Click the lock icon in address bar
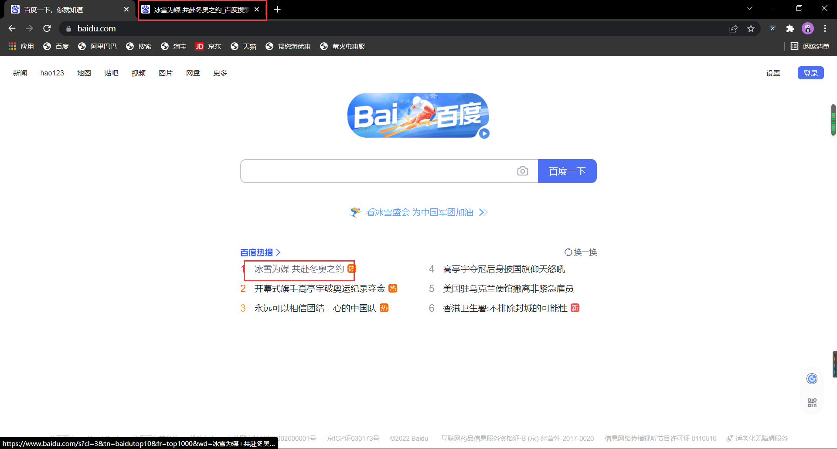This screenshot has height=449, width=837. 68,29
